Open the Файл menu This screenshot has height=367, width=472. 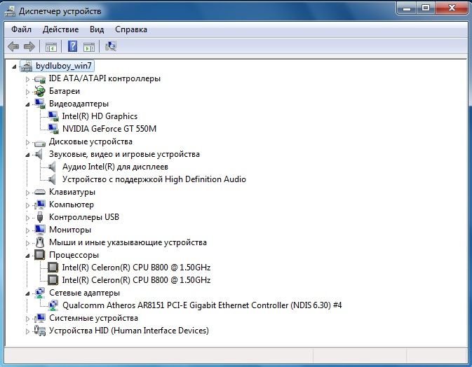coord(21,29)
